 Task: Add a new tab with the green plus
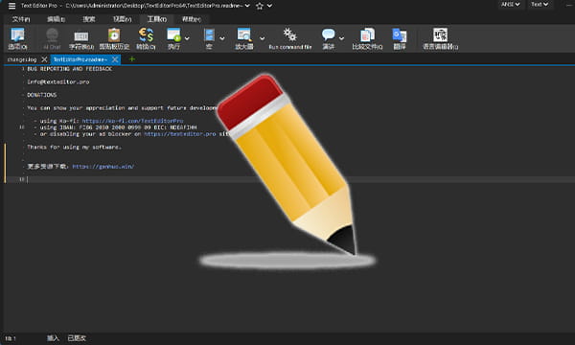[132, 59]
